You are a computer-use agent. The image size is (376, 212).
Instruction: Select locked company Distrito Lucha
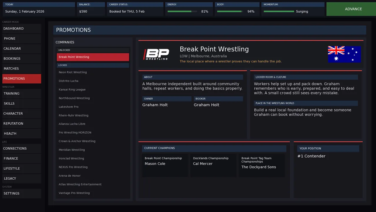coord(93,81)
